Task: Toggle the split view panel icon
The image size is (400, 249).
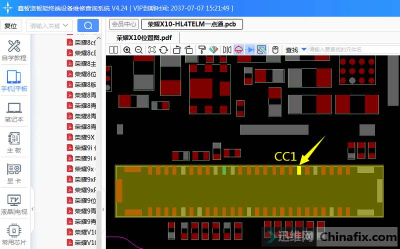Action: 114,49
